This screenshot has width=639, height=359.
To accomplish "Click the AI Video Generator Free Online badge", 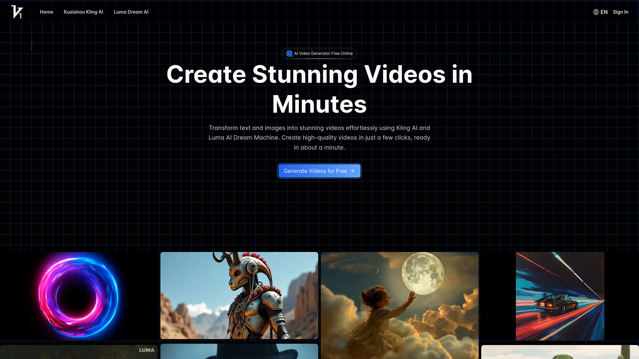I will point(319,53).
